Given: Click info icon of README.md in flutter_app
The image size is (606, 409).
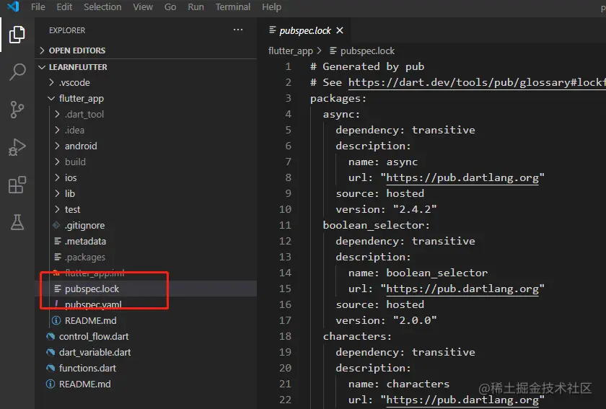Looking at the screenshot, I should pyautogui.click(x=56, y=320).
